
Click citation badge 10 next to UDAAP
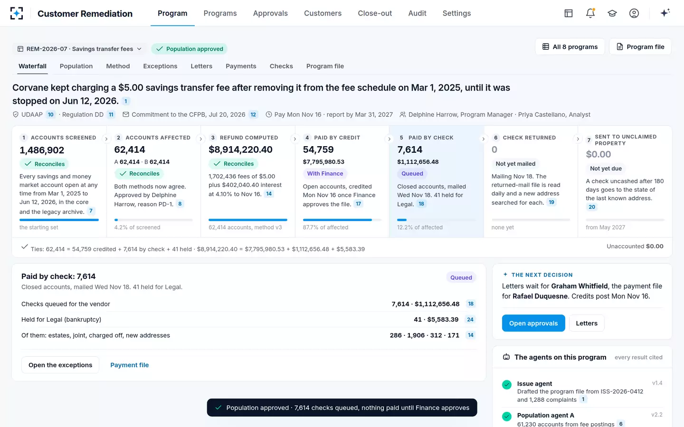coord(51,114)
